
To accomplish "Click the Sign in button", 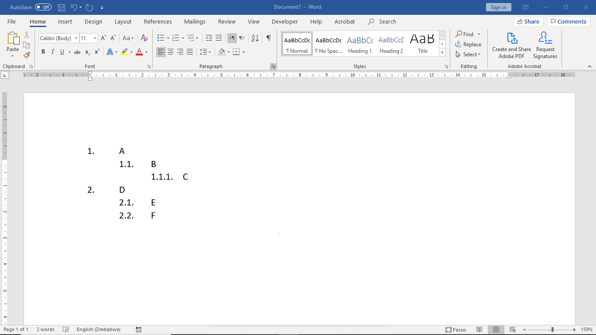I will pos(498,7).
